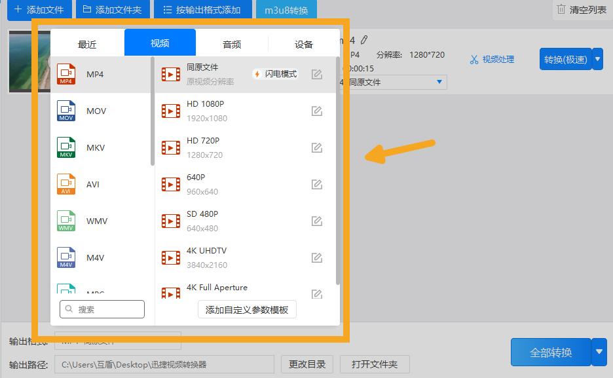Switch to the 设备 tab
This screenshot has width=613, height=378.
tap(303, 43)
